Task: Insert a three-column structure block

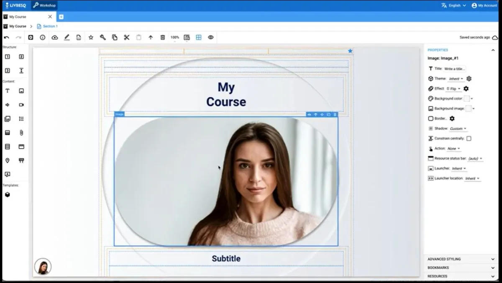Action: coord(8,70)
